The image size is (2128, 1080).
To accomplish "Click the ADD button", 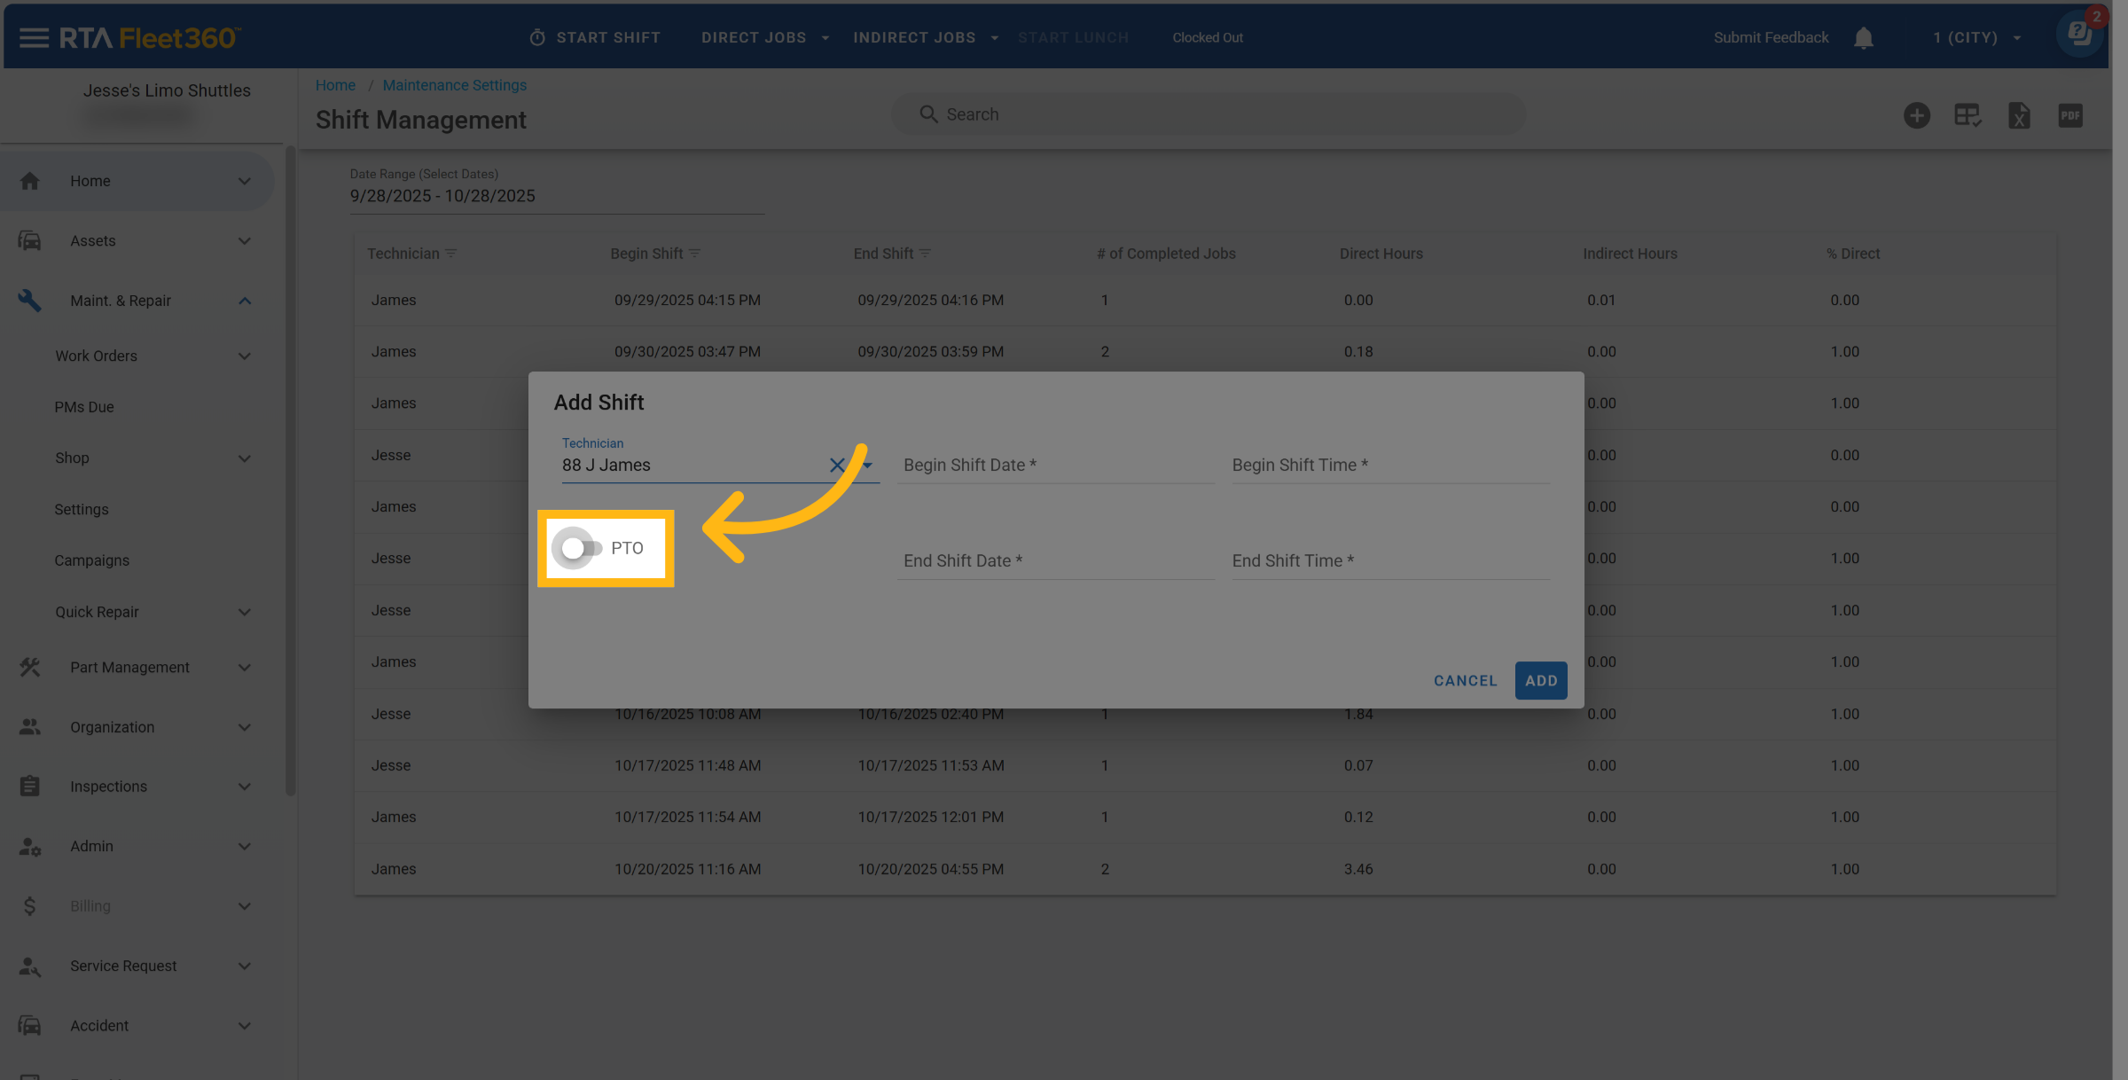I will (1540, 680).
